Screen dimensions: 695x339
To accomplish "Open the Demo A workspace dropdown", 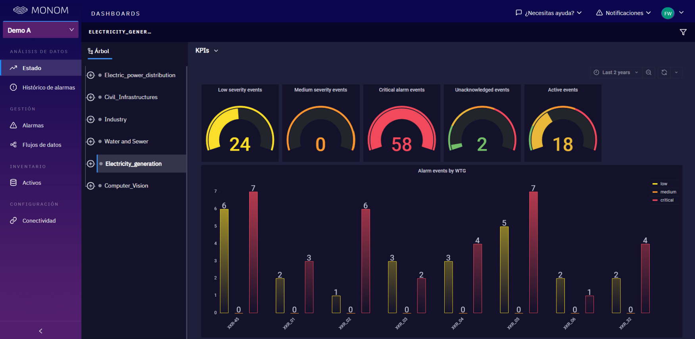I will point(40,30).
